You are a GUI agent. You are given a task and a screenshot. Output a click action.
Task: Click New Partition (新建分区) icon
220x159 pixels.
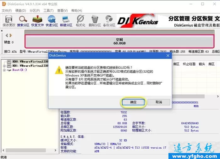[66, 21]
